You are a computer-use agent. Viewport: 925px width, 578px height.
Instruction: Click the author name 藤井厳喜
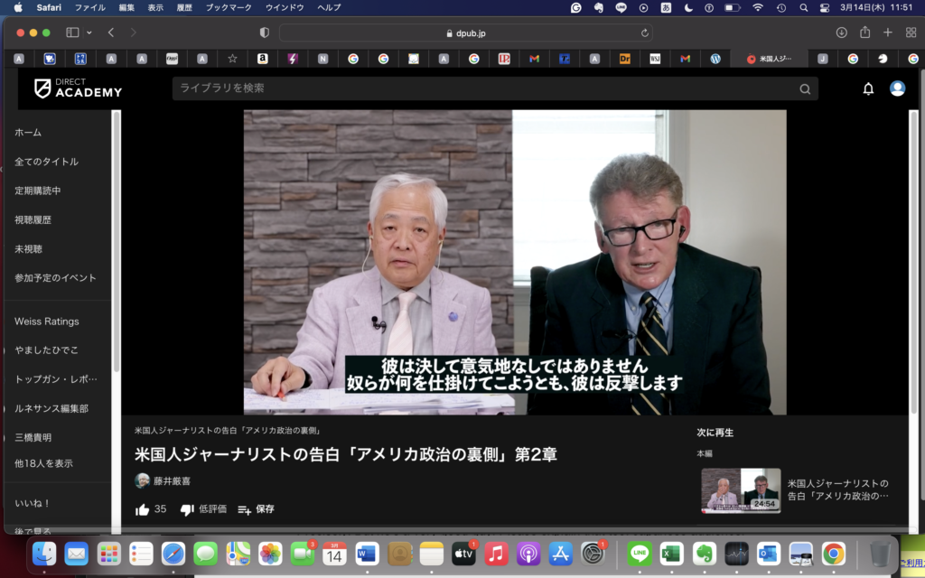coord(172,480)
